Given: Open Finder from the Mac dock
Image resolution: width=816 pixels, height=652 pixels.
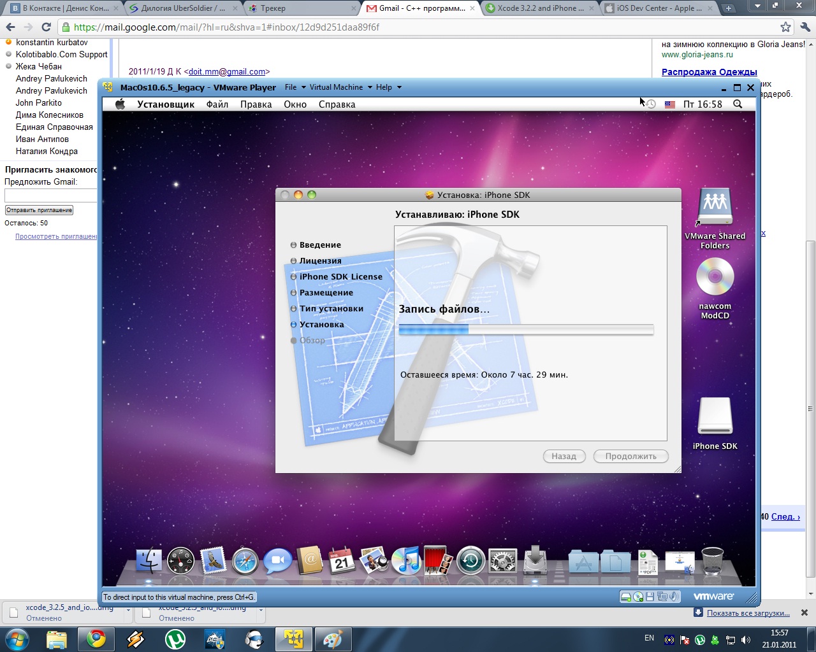Looking at the screenshot, I should tap(149, 561).
